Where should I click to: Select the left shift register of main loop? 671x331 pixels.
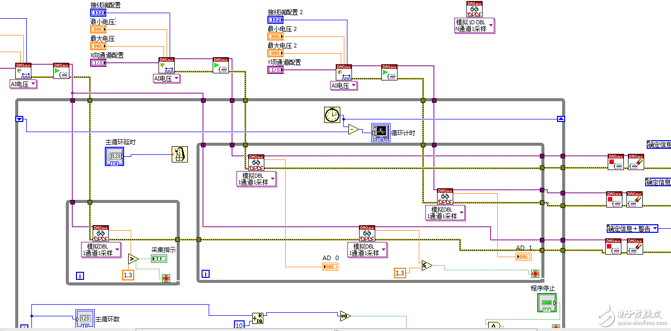point(19,119)
